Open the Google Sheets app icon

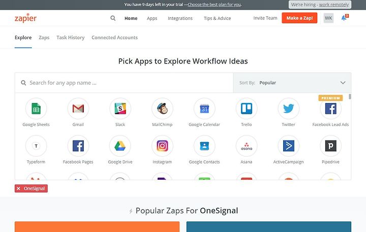[x=36, y=109]
